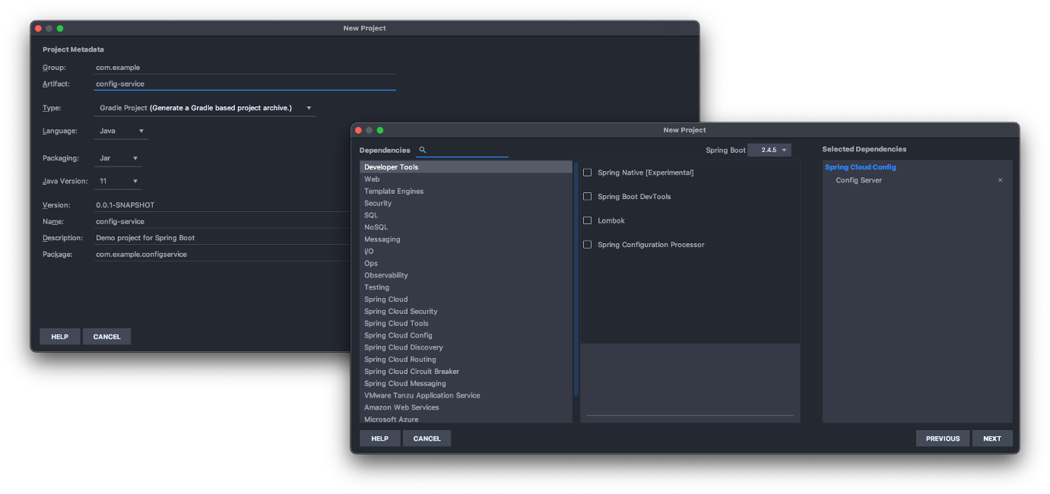
Task: Select the Spring Cloud Config category
Action: pos(466,335)
